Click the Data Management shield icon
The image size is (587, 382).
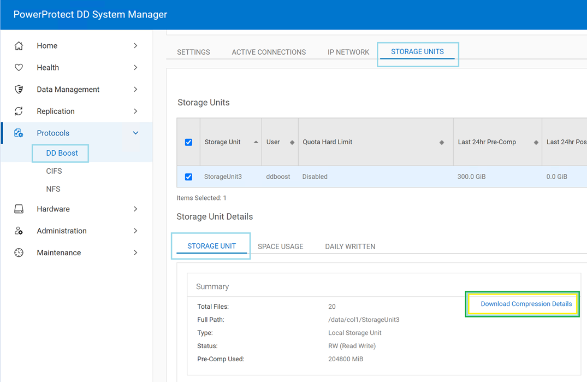coord(19,89)
